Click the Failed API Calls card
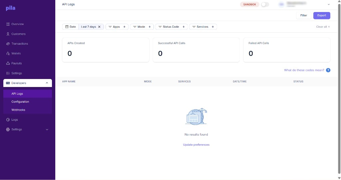The image size is (341, 180). pyautogui.click(x=287, y=50)
